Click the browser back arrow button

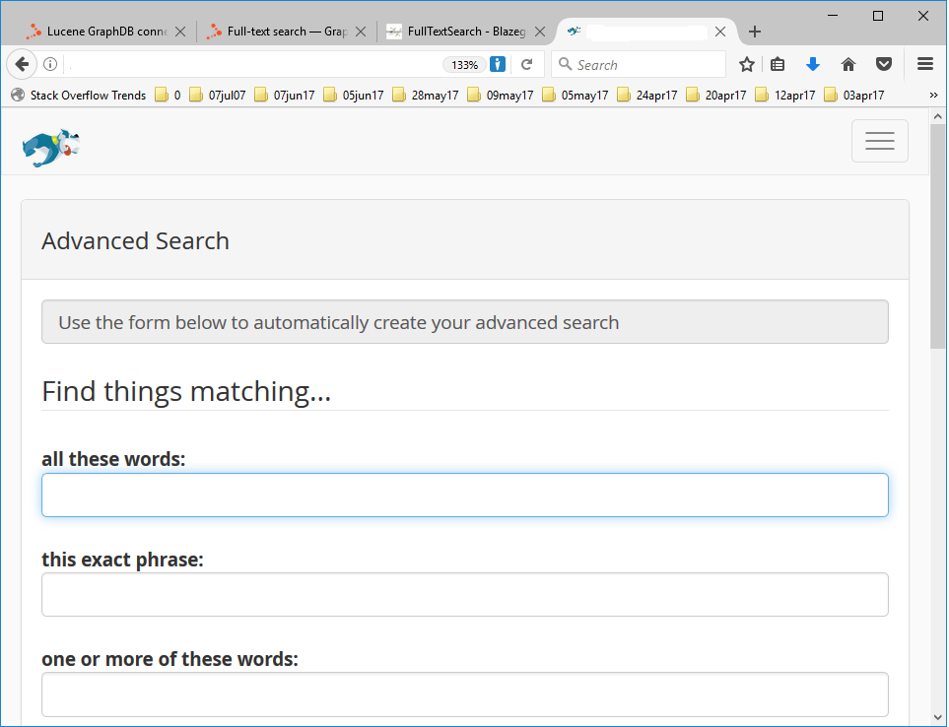click(x=22, y=65)
